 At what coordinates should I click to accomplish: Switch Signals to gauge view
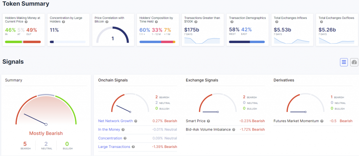click(x=354, y=62)
